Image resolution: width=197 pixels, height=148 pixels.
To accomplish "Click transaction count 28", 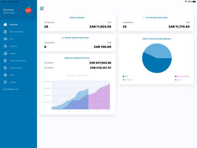I will (x=46, y=27).
